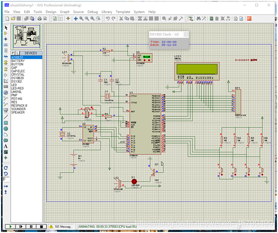Pause the running simulation
Viewport: 278px width, 233px height.
pyautogui.click(x=31, y=226)
